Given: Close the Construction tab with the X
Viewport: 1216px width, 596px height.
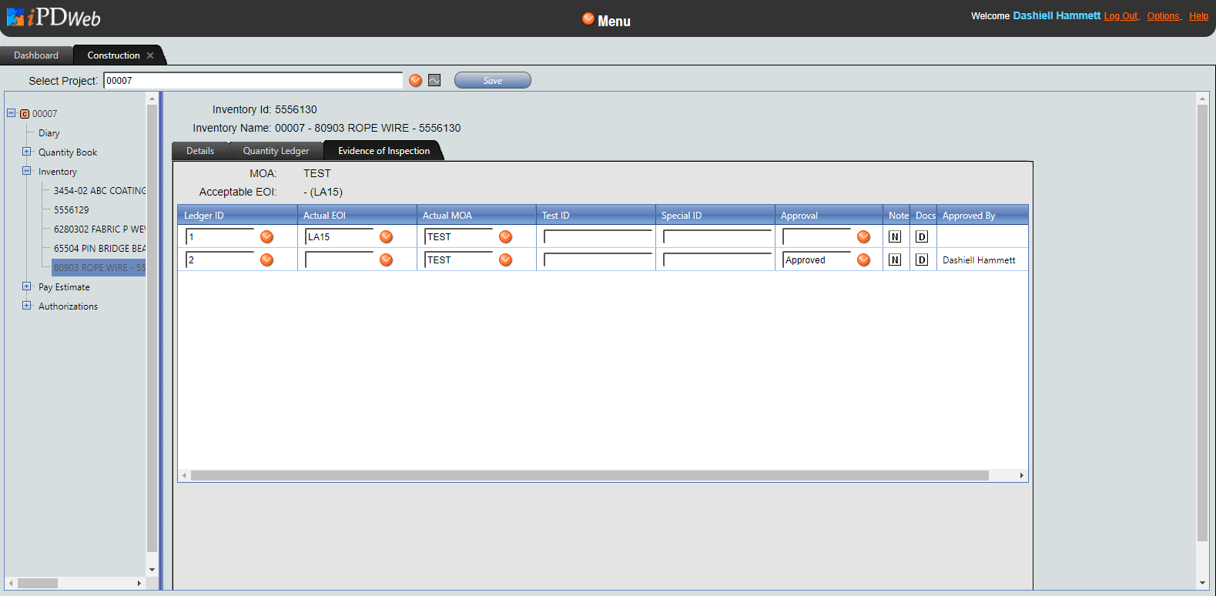Looking at the screenshot, I should [150, 55].
